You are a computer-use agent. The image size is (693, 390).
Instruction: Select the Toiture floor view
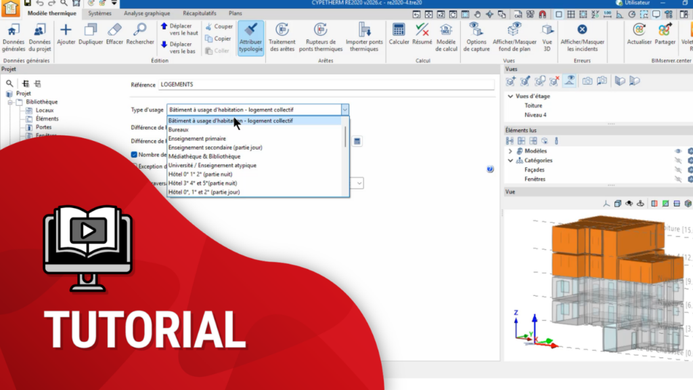coord(533,106)
